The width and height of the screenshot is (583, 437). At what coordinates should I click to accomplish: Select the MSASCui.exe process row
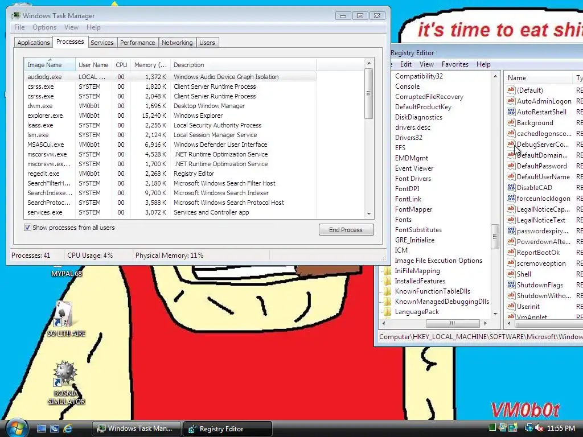pos(170,145)
